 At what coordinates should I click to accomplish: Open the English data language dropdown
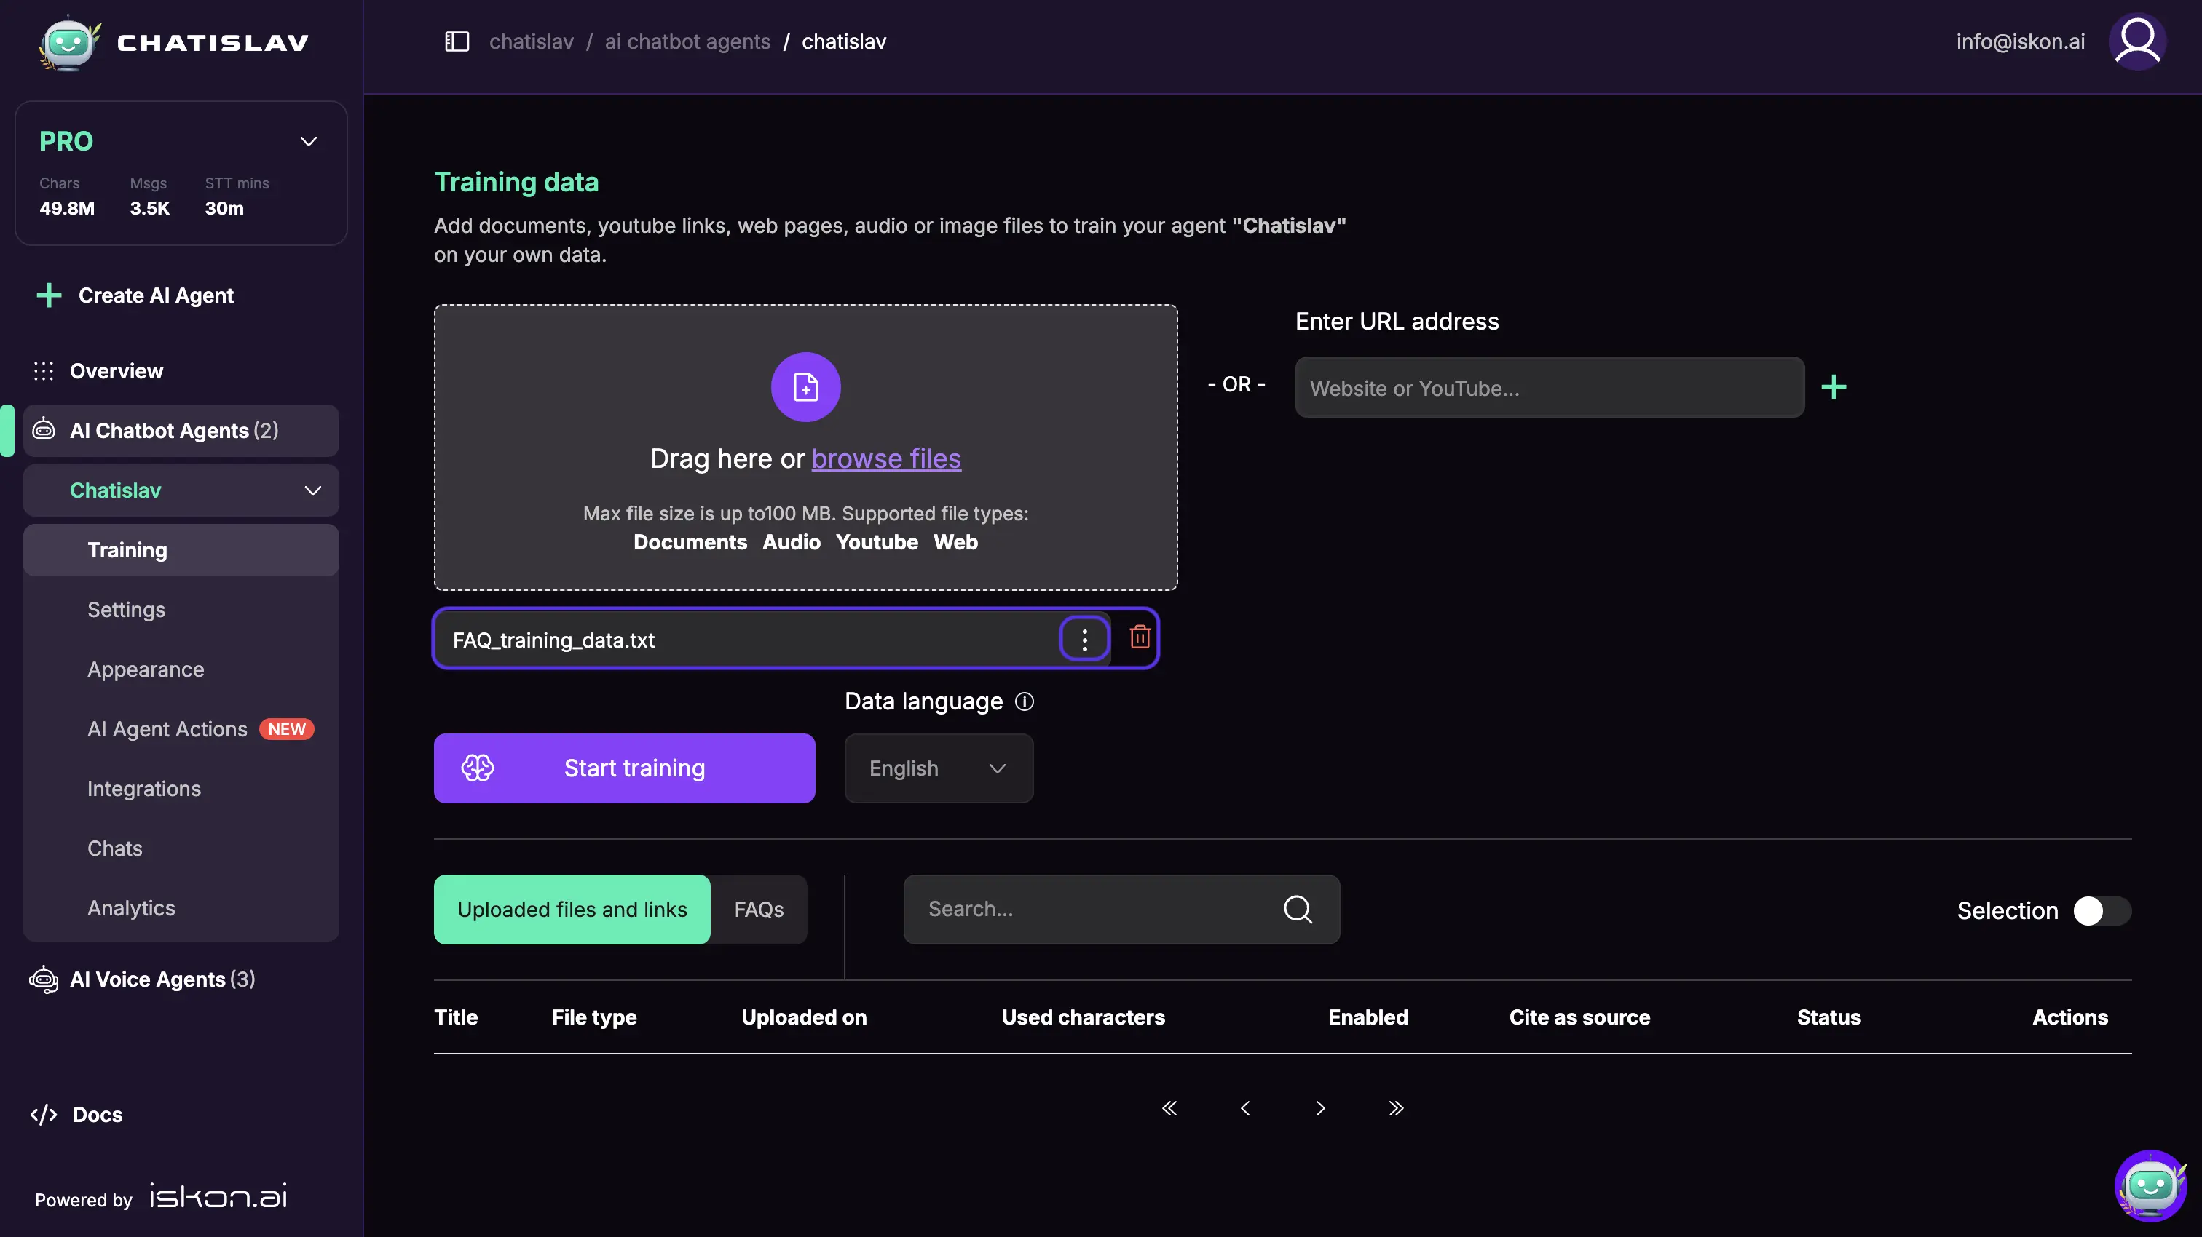point(939,768)
